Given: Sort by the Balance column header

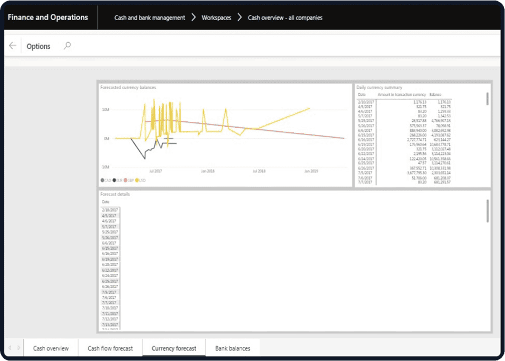Looking at the screenshot, I should [x=435, y=95].
